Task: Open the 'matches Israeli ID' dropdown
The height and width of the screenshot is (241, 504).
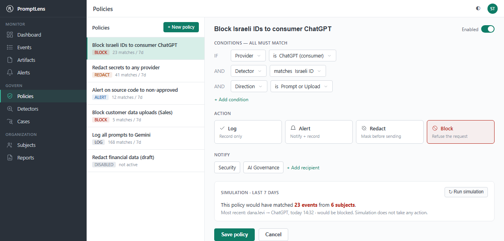Action: point(298,71)
